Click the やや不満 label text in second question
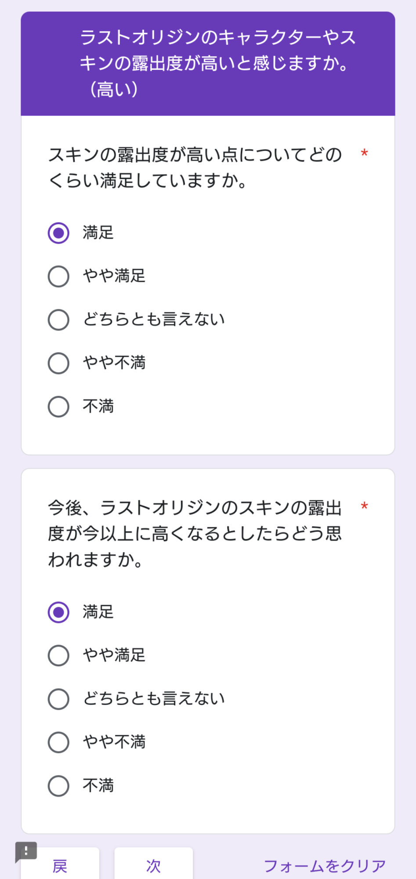Image resolution: width=416 pixels, height=879 pixels. [x=114, y=742]
